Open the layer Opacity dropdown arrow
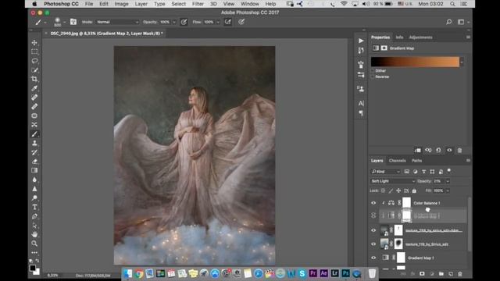This screenshot has width=500, height=281. (x=448, y=181)
